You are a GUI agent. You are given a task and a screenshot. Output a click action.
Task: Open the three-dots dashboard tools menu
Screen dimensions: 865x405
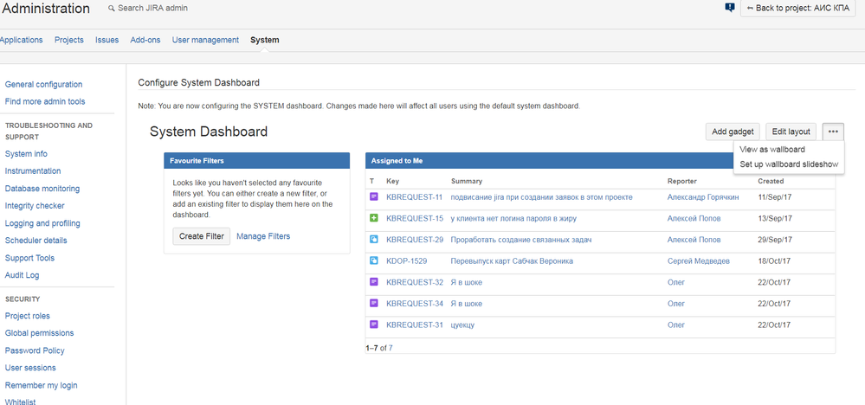(832, 132)
